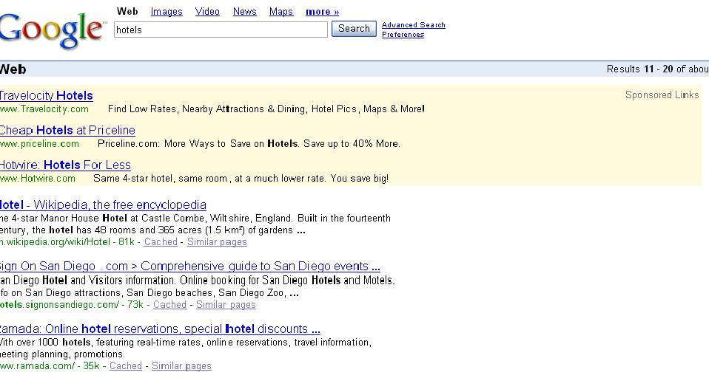Open Advanced Search link

pos(413,25)
